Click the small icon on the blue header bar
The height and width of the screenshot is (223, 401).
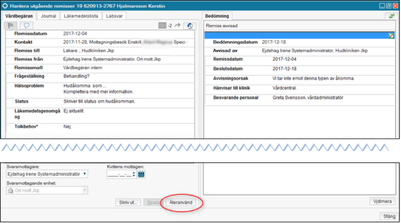tap(391, 35)
